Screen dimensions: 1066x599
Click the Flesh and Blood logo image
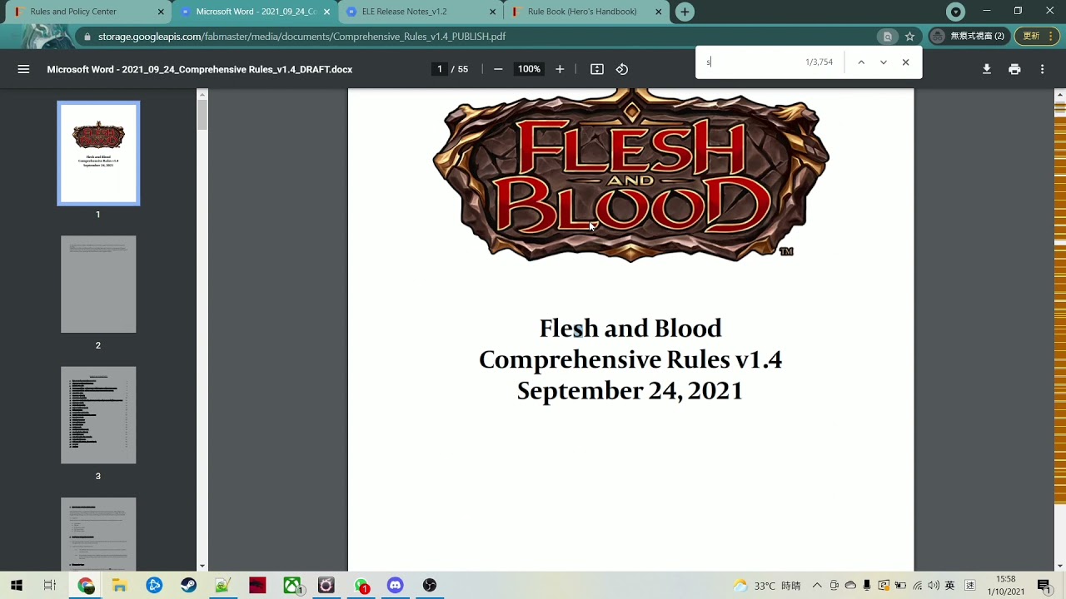631,176
